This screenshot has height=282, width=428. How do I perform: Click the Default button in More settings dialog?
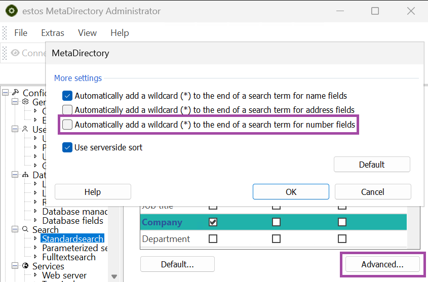[372, 165]
